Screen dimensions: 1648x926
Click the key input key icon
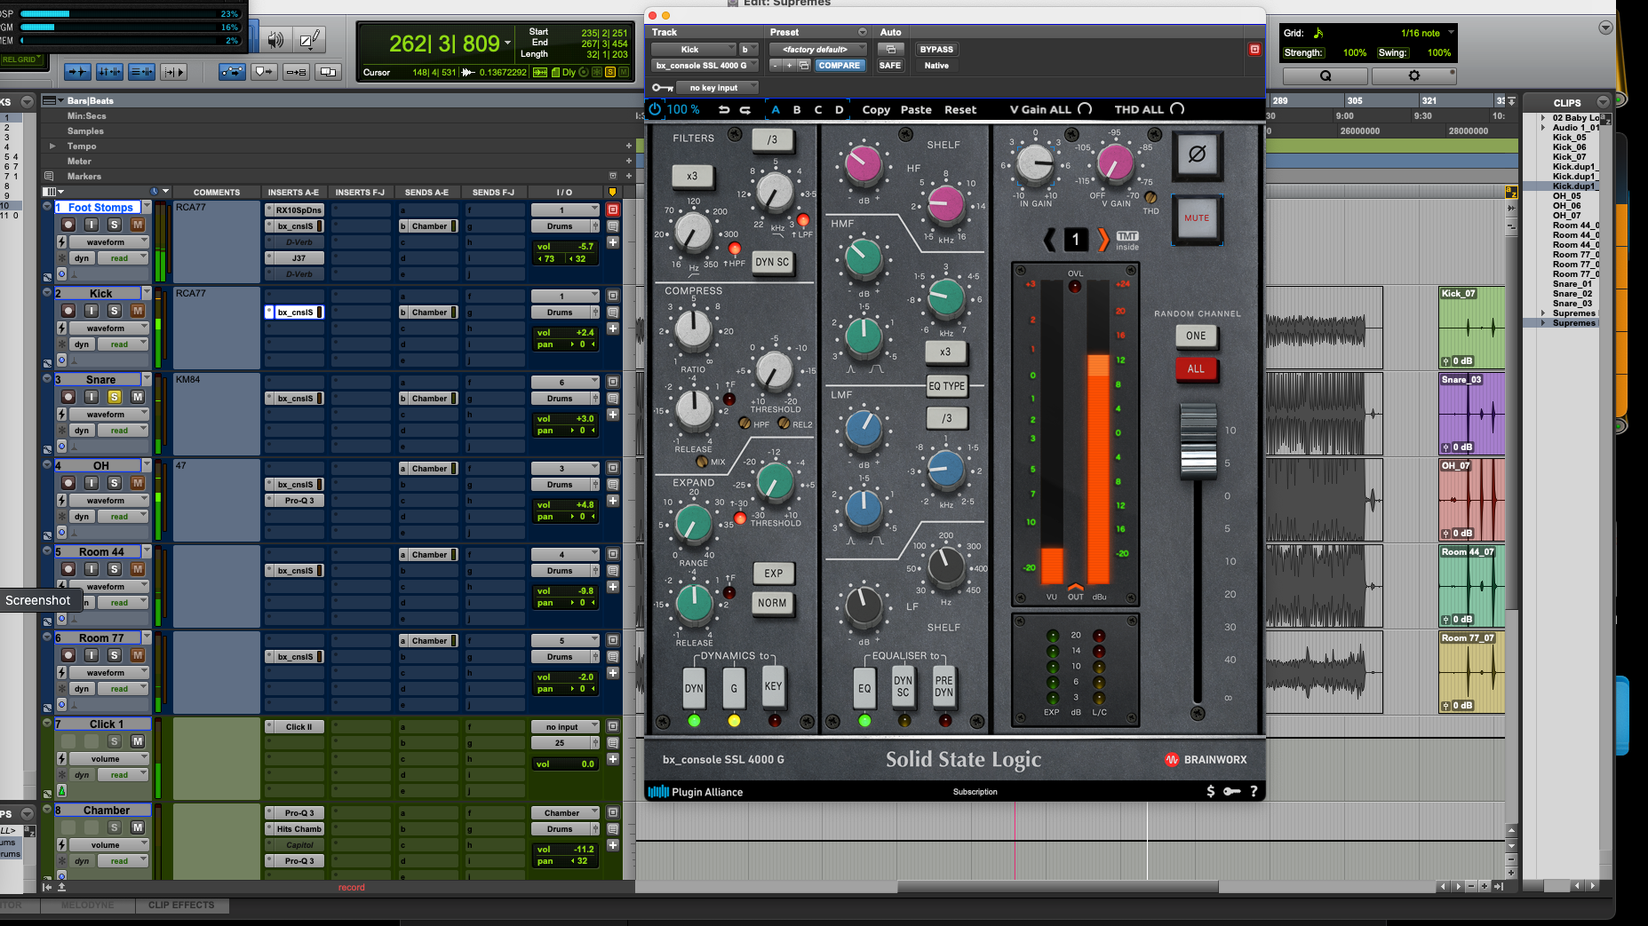[x=662, y=88]
